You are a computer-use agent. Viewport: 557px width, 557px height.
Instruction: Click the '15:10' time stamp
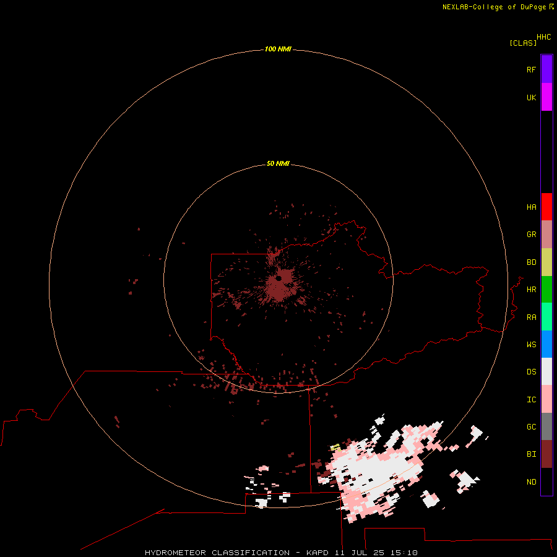click(x=404, y=553)
